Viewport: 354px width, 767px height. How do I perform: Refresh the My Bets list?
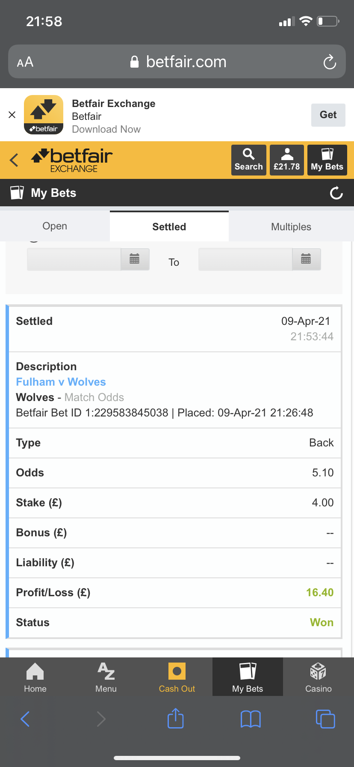coord(336,193)
